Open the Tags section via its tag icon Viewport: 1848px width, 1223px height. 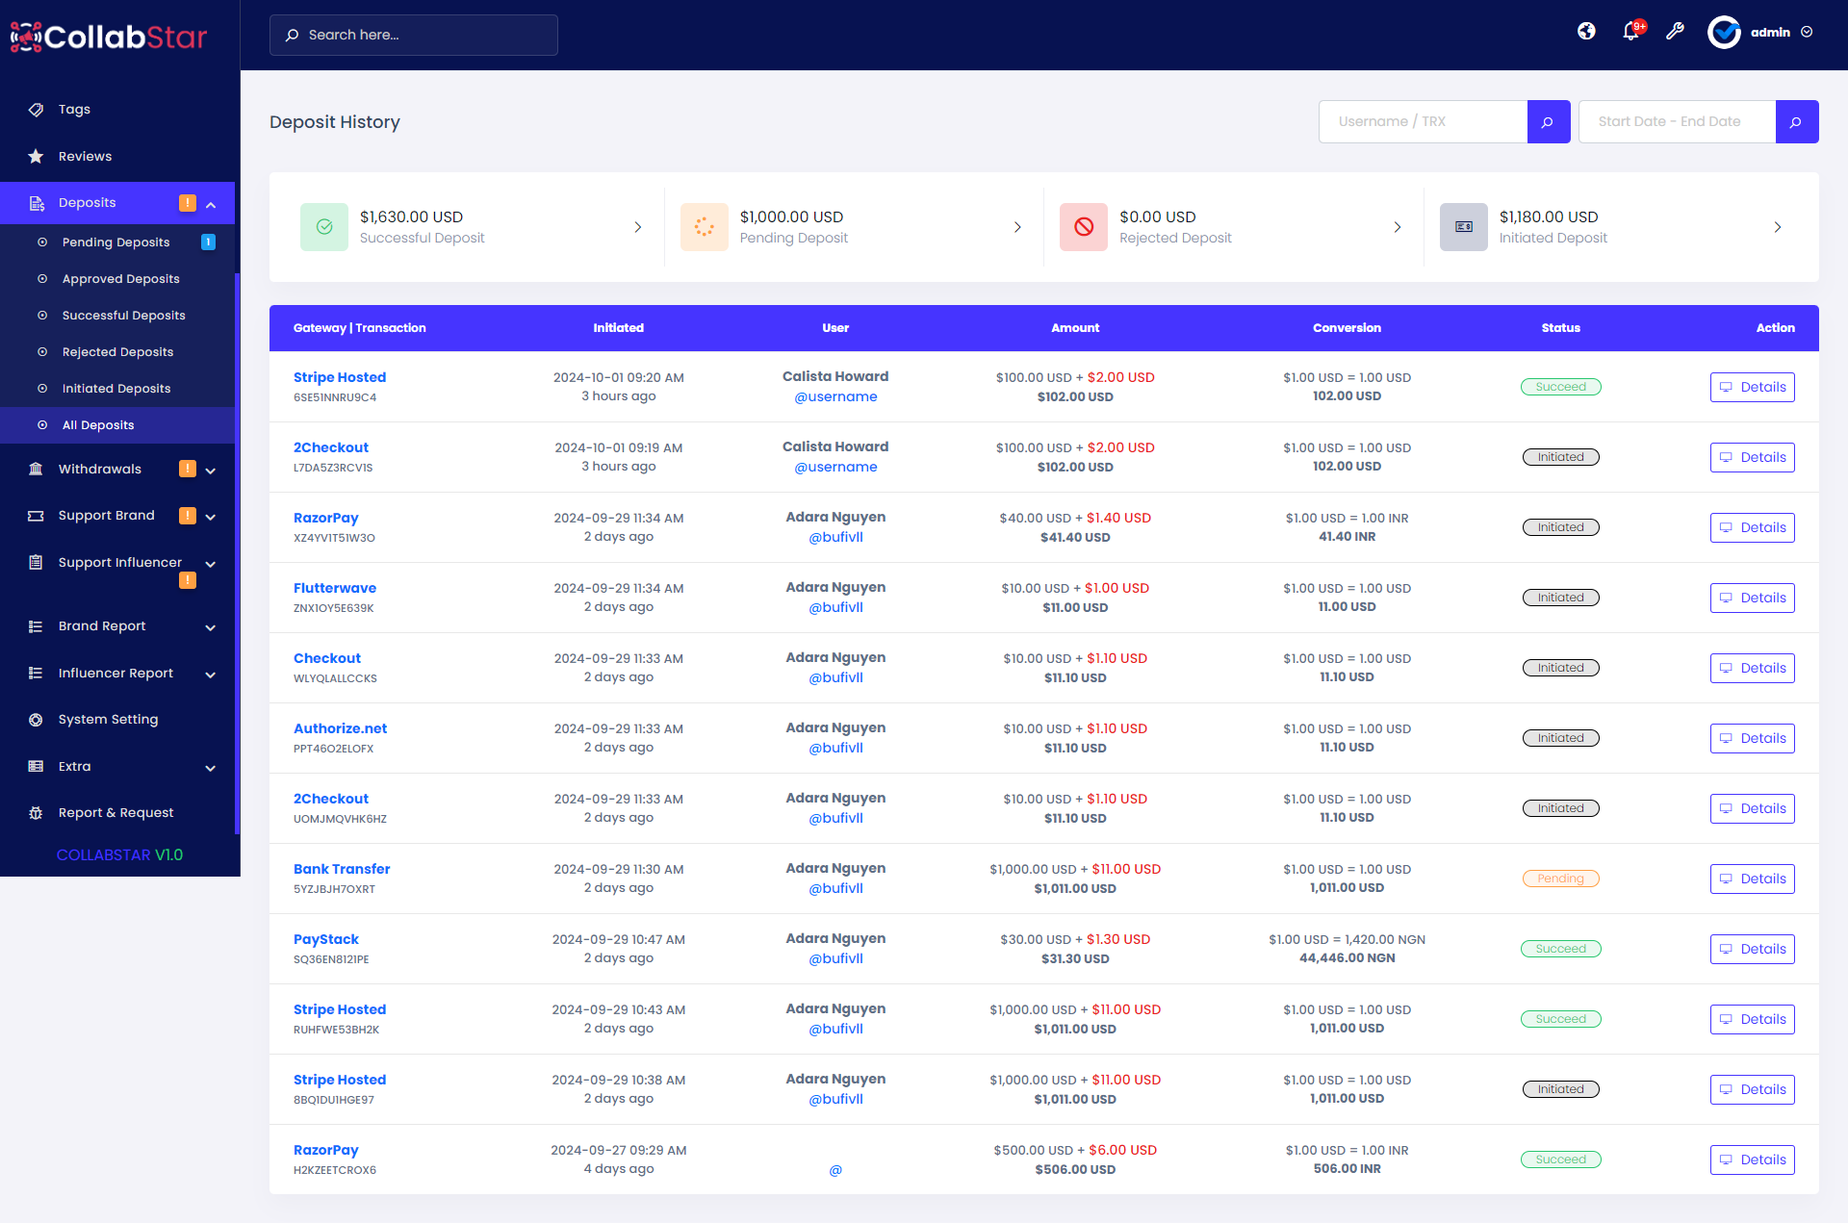point(35,109)
